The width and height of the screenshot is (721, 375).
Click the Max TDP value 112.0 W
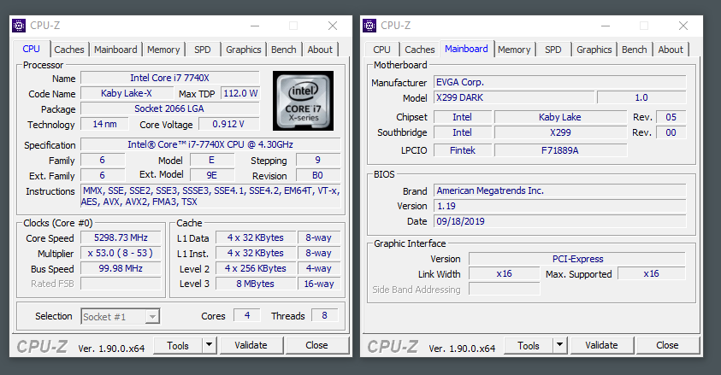pyautogui.click(x=240, y=94)
